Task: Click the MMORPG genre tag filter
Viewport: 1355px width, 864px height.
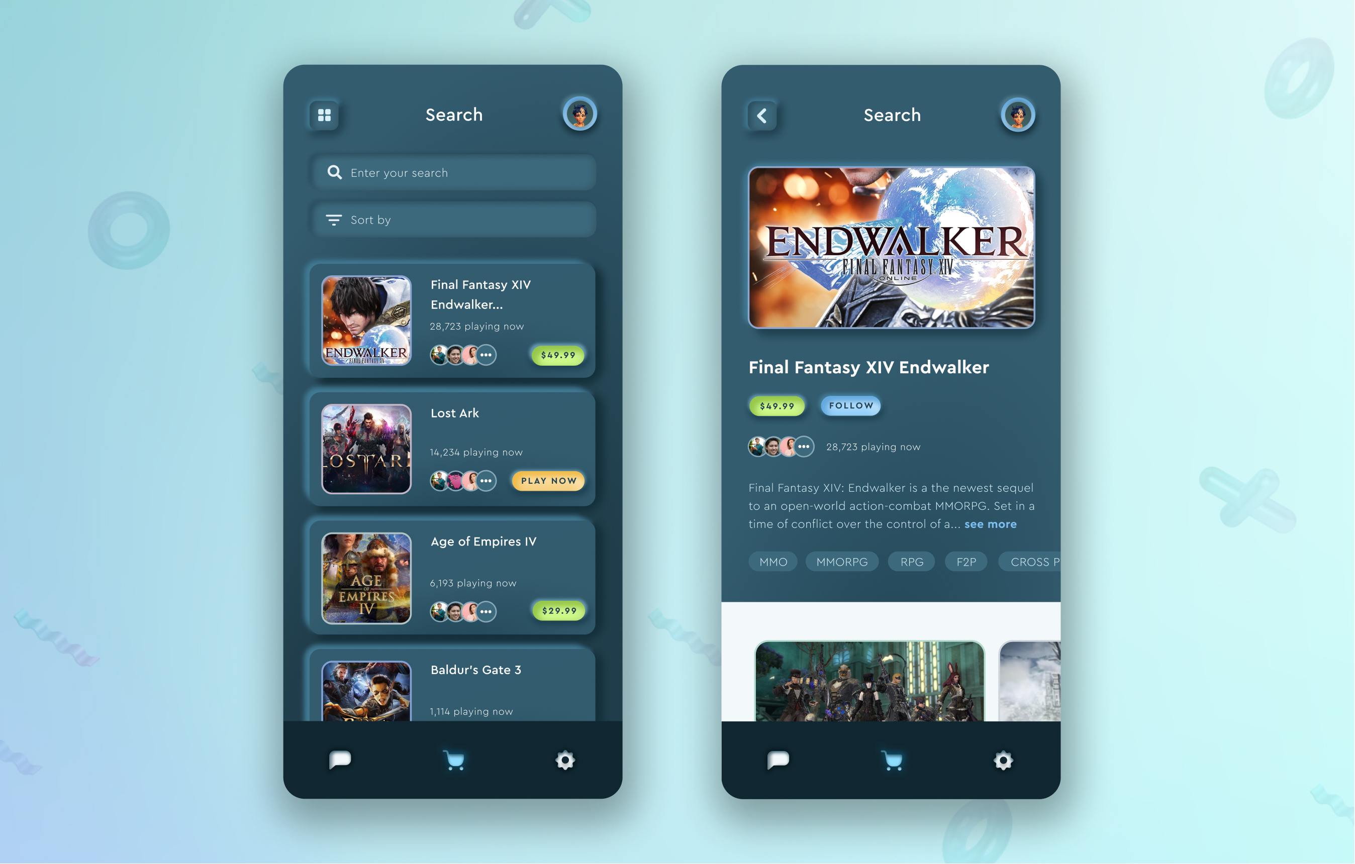Action: point(840,562)
